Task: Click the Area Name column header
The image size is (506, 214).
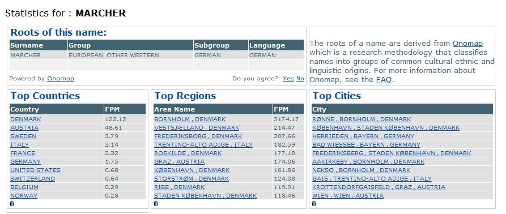Action: click(213, 109)
